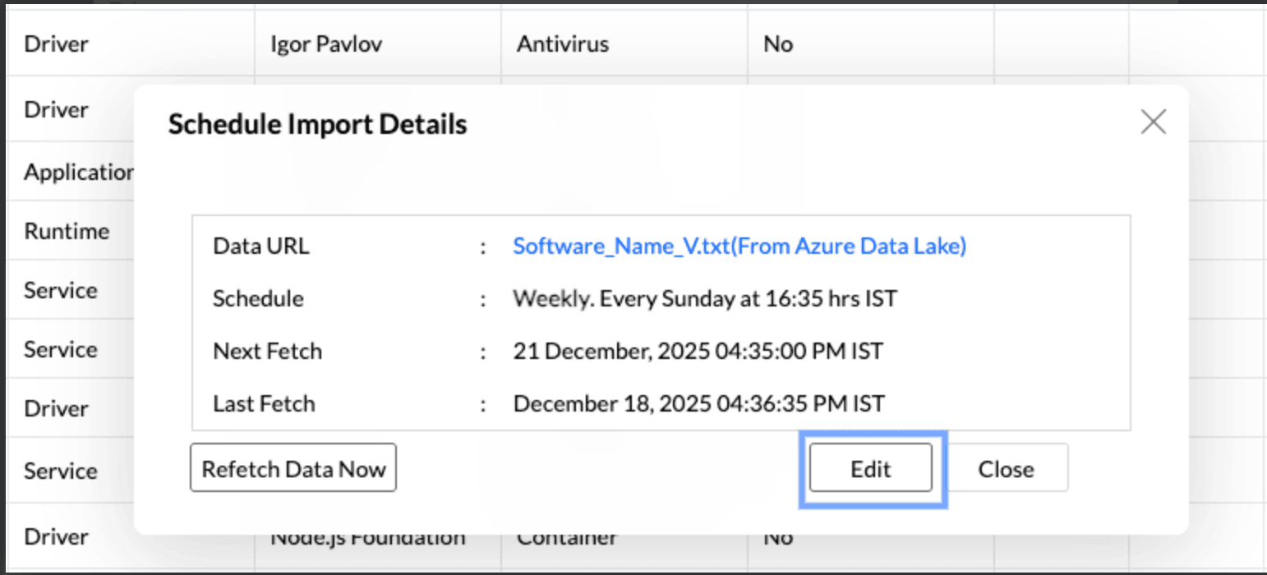Click the Refetch Data Now button

pyautogui.click(x=293, y=468)
